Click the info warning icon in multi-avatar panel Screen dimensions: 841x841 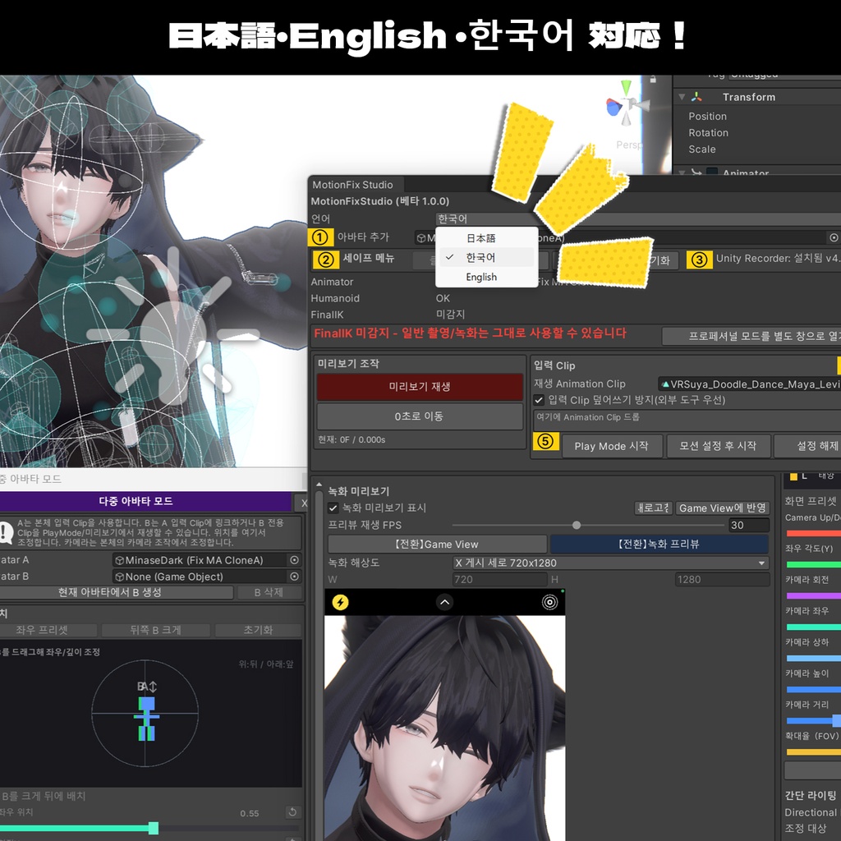(6, 532)
